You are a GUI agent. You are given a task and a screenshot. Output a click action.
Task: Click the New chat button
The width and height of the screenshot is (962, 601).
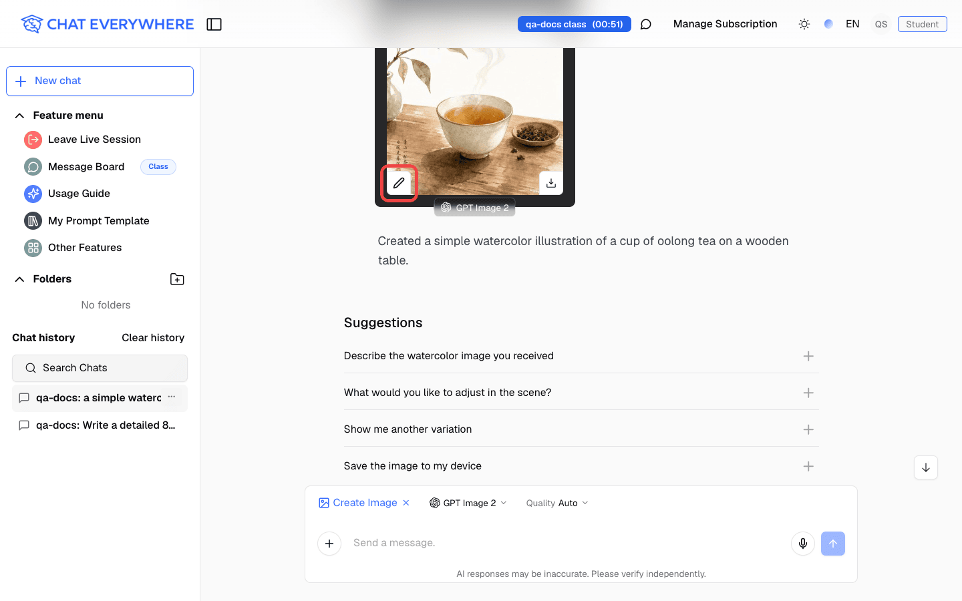(100, 81)
